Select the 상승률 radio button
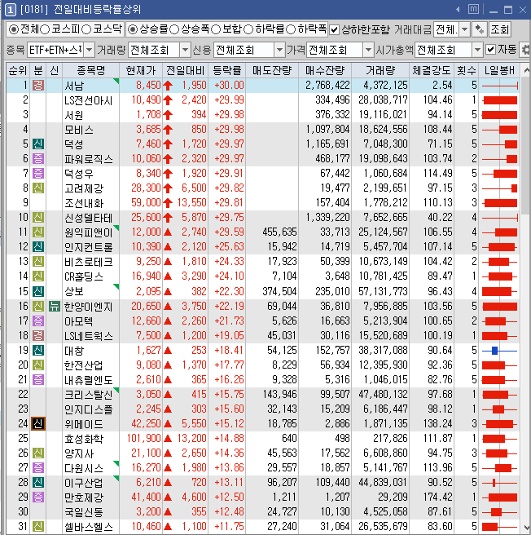 tap(133, 29)
